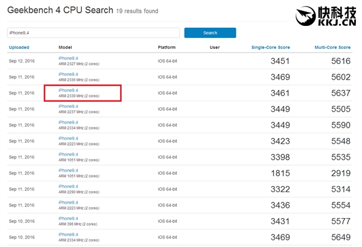This screenshot has width=362, height=247.
Task: Open iPhone9,4 result with ARM 2237 MHz
Action: coord(68,106)
